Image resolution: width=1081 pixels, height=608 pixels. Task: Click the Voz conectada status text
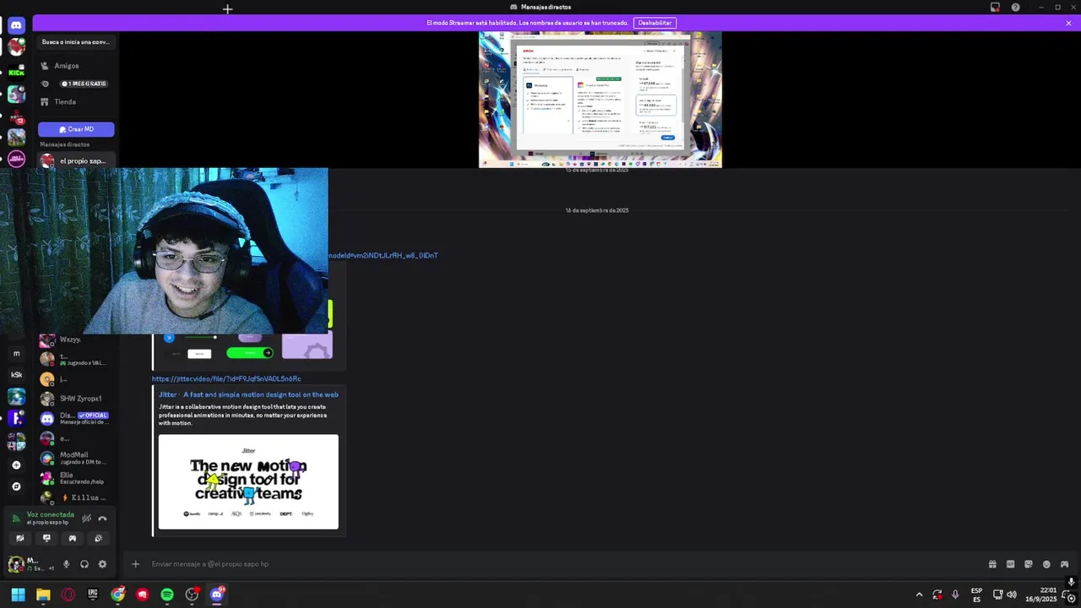[x=51, y=514]
